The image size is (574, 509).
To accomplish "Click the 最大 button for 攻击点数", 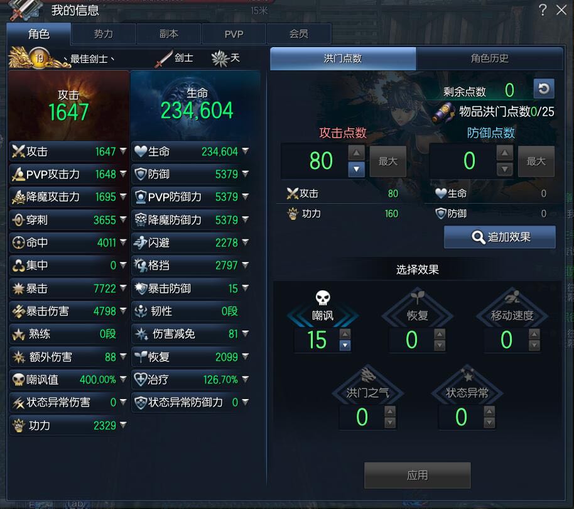I will coord(387,161).
